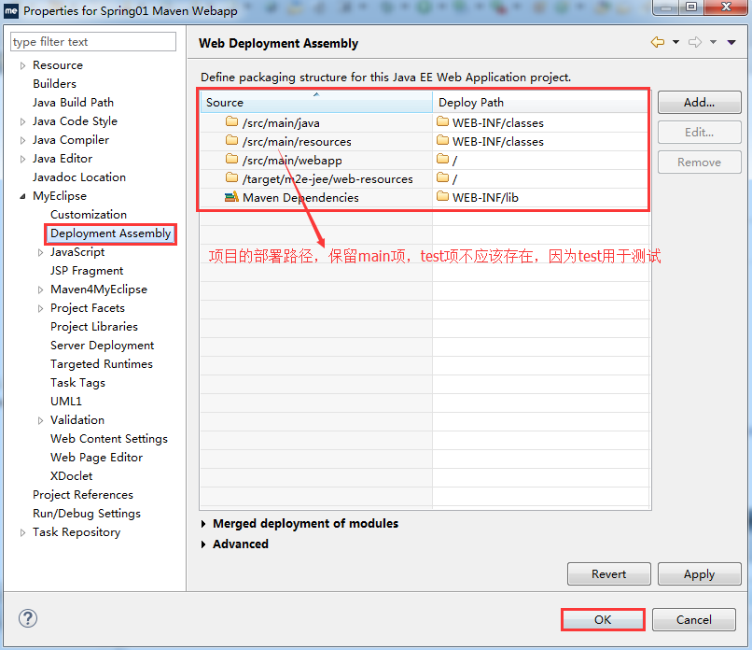This screenshot has width=752, height=650.
Task: Expand the Task Repository node
Action: (22, 533)
